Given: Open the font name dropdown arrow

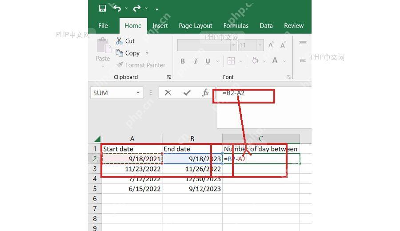Looking at the screenshot, I should [233, 45].
